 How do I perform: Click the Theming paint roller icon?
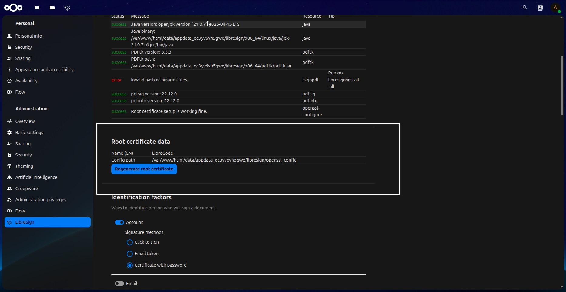(9, 166)
